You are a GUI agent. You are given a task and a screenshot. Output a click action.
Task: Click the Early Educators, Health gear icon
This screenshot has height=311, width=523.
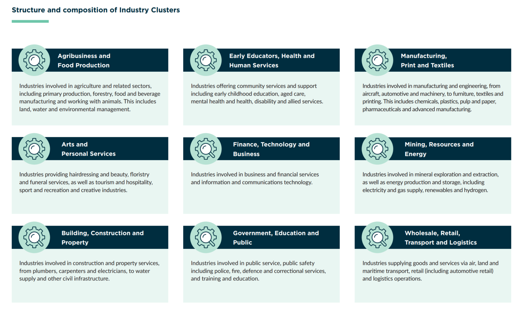pyautogui.click(x=206, y=60)
